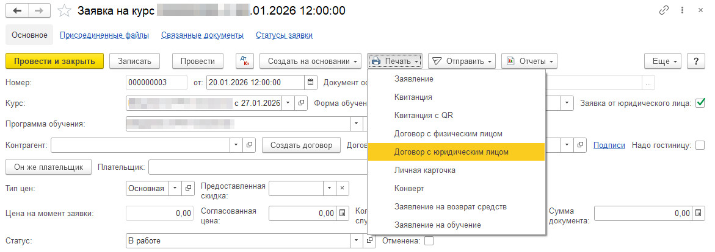Switch to Присоединенные файлы tab

(x=104, y=35)
